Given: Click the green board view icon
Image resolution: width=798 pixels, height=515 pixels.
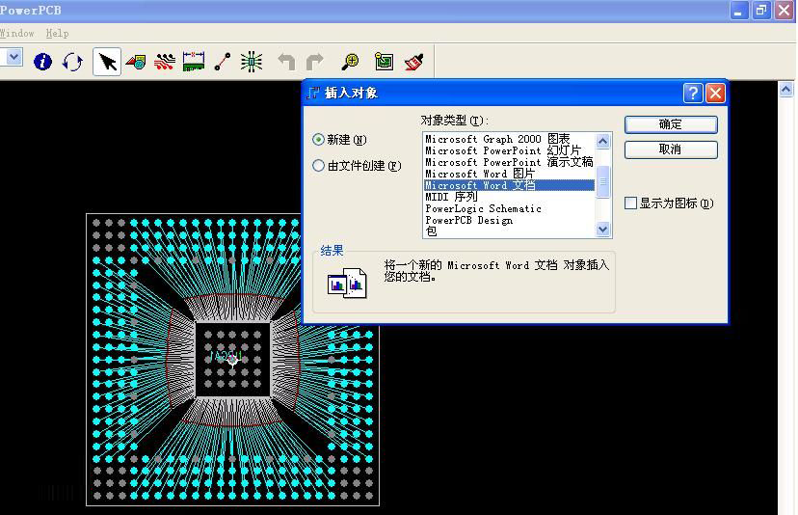Looking at the screenshot, I should click(384, 62).
